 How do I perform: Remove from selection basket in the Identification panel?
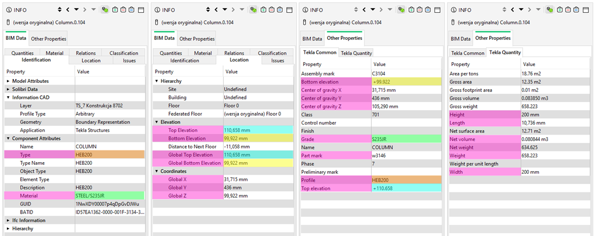pos(124,10)
